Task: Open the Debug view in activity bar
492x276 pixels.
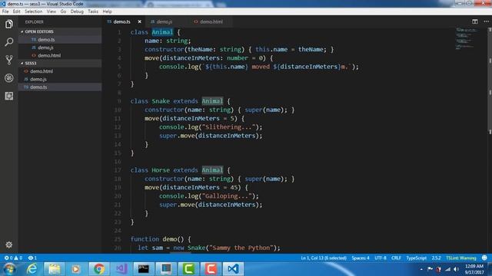Action: pyautogui.click(x=8, y=78)
